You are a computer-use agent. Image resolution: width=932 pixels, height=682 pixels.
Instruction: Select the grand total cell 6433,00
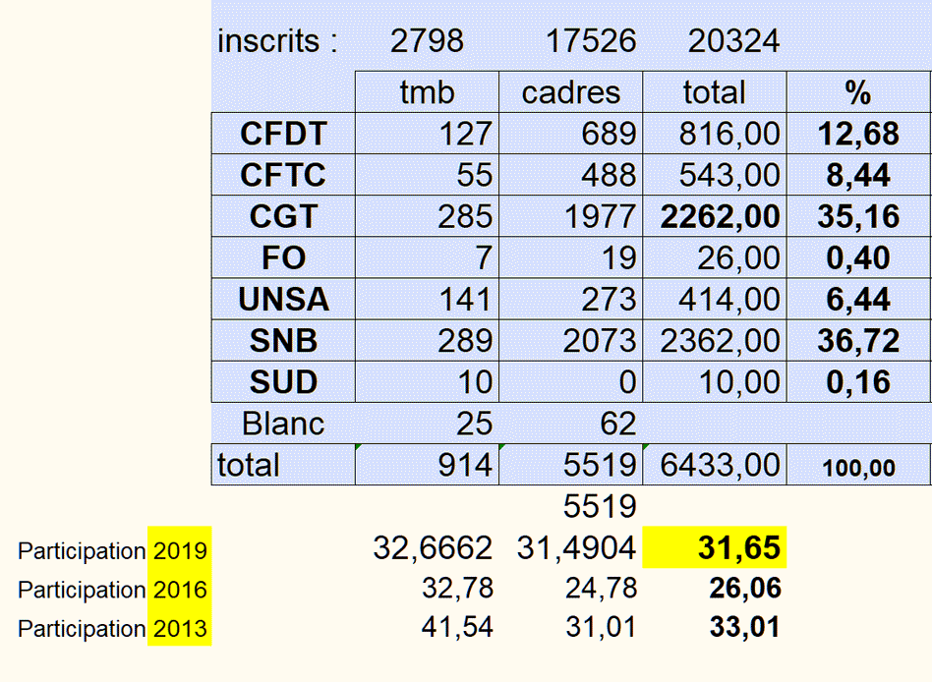tap(715, 465)
